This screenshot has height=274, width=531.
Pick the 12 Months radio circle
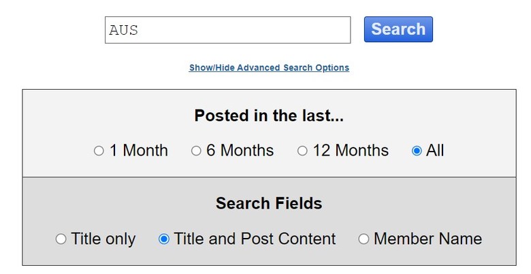pos(302,151)
